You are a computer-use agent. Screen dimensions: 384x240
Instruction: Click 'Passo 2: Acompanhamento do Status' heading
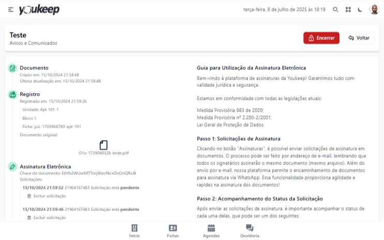pos(260,199)
